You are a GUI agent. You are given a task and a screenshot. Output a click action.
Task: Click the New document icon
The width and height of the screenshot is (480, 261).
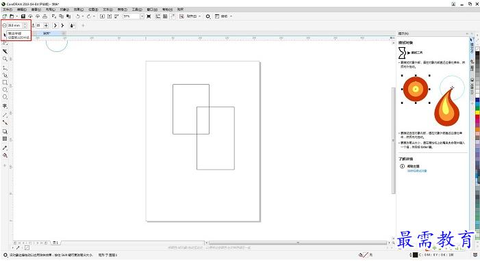pos(5,16)
